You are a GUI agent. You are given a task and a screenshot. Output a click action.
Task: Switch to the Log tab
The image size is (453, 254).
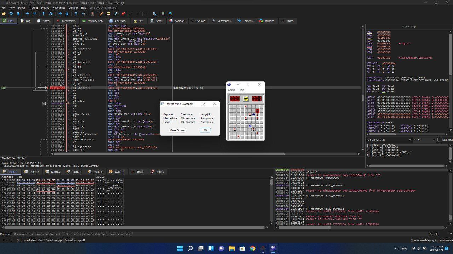(25, 21)
